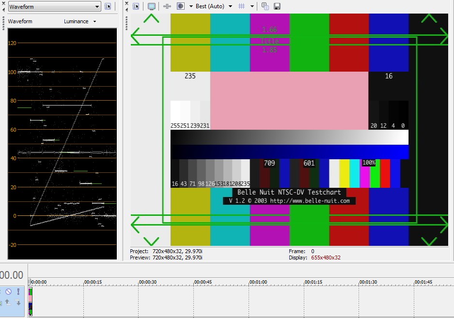Click the black-to-white gradient bar in preview
This screenshot has width=454, height=318.
[289, 137]
